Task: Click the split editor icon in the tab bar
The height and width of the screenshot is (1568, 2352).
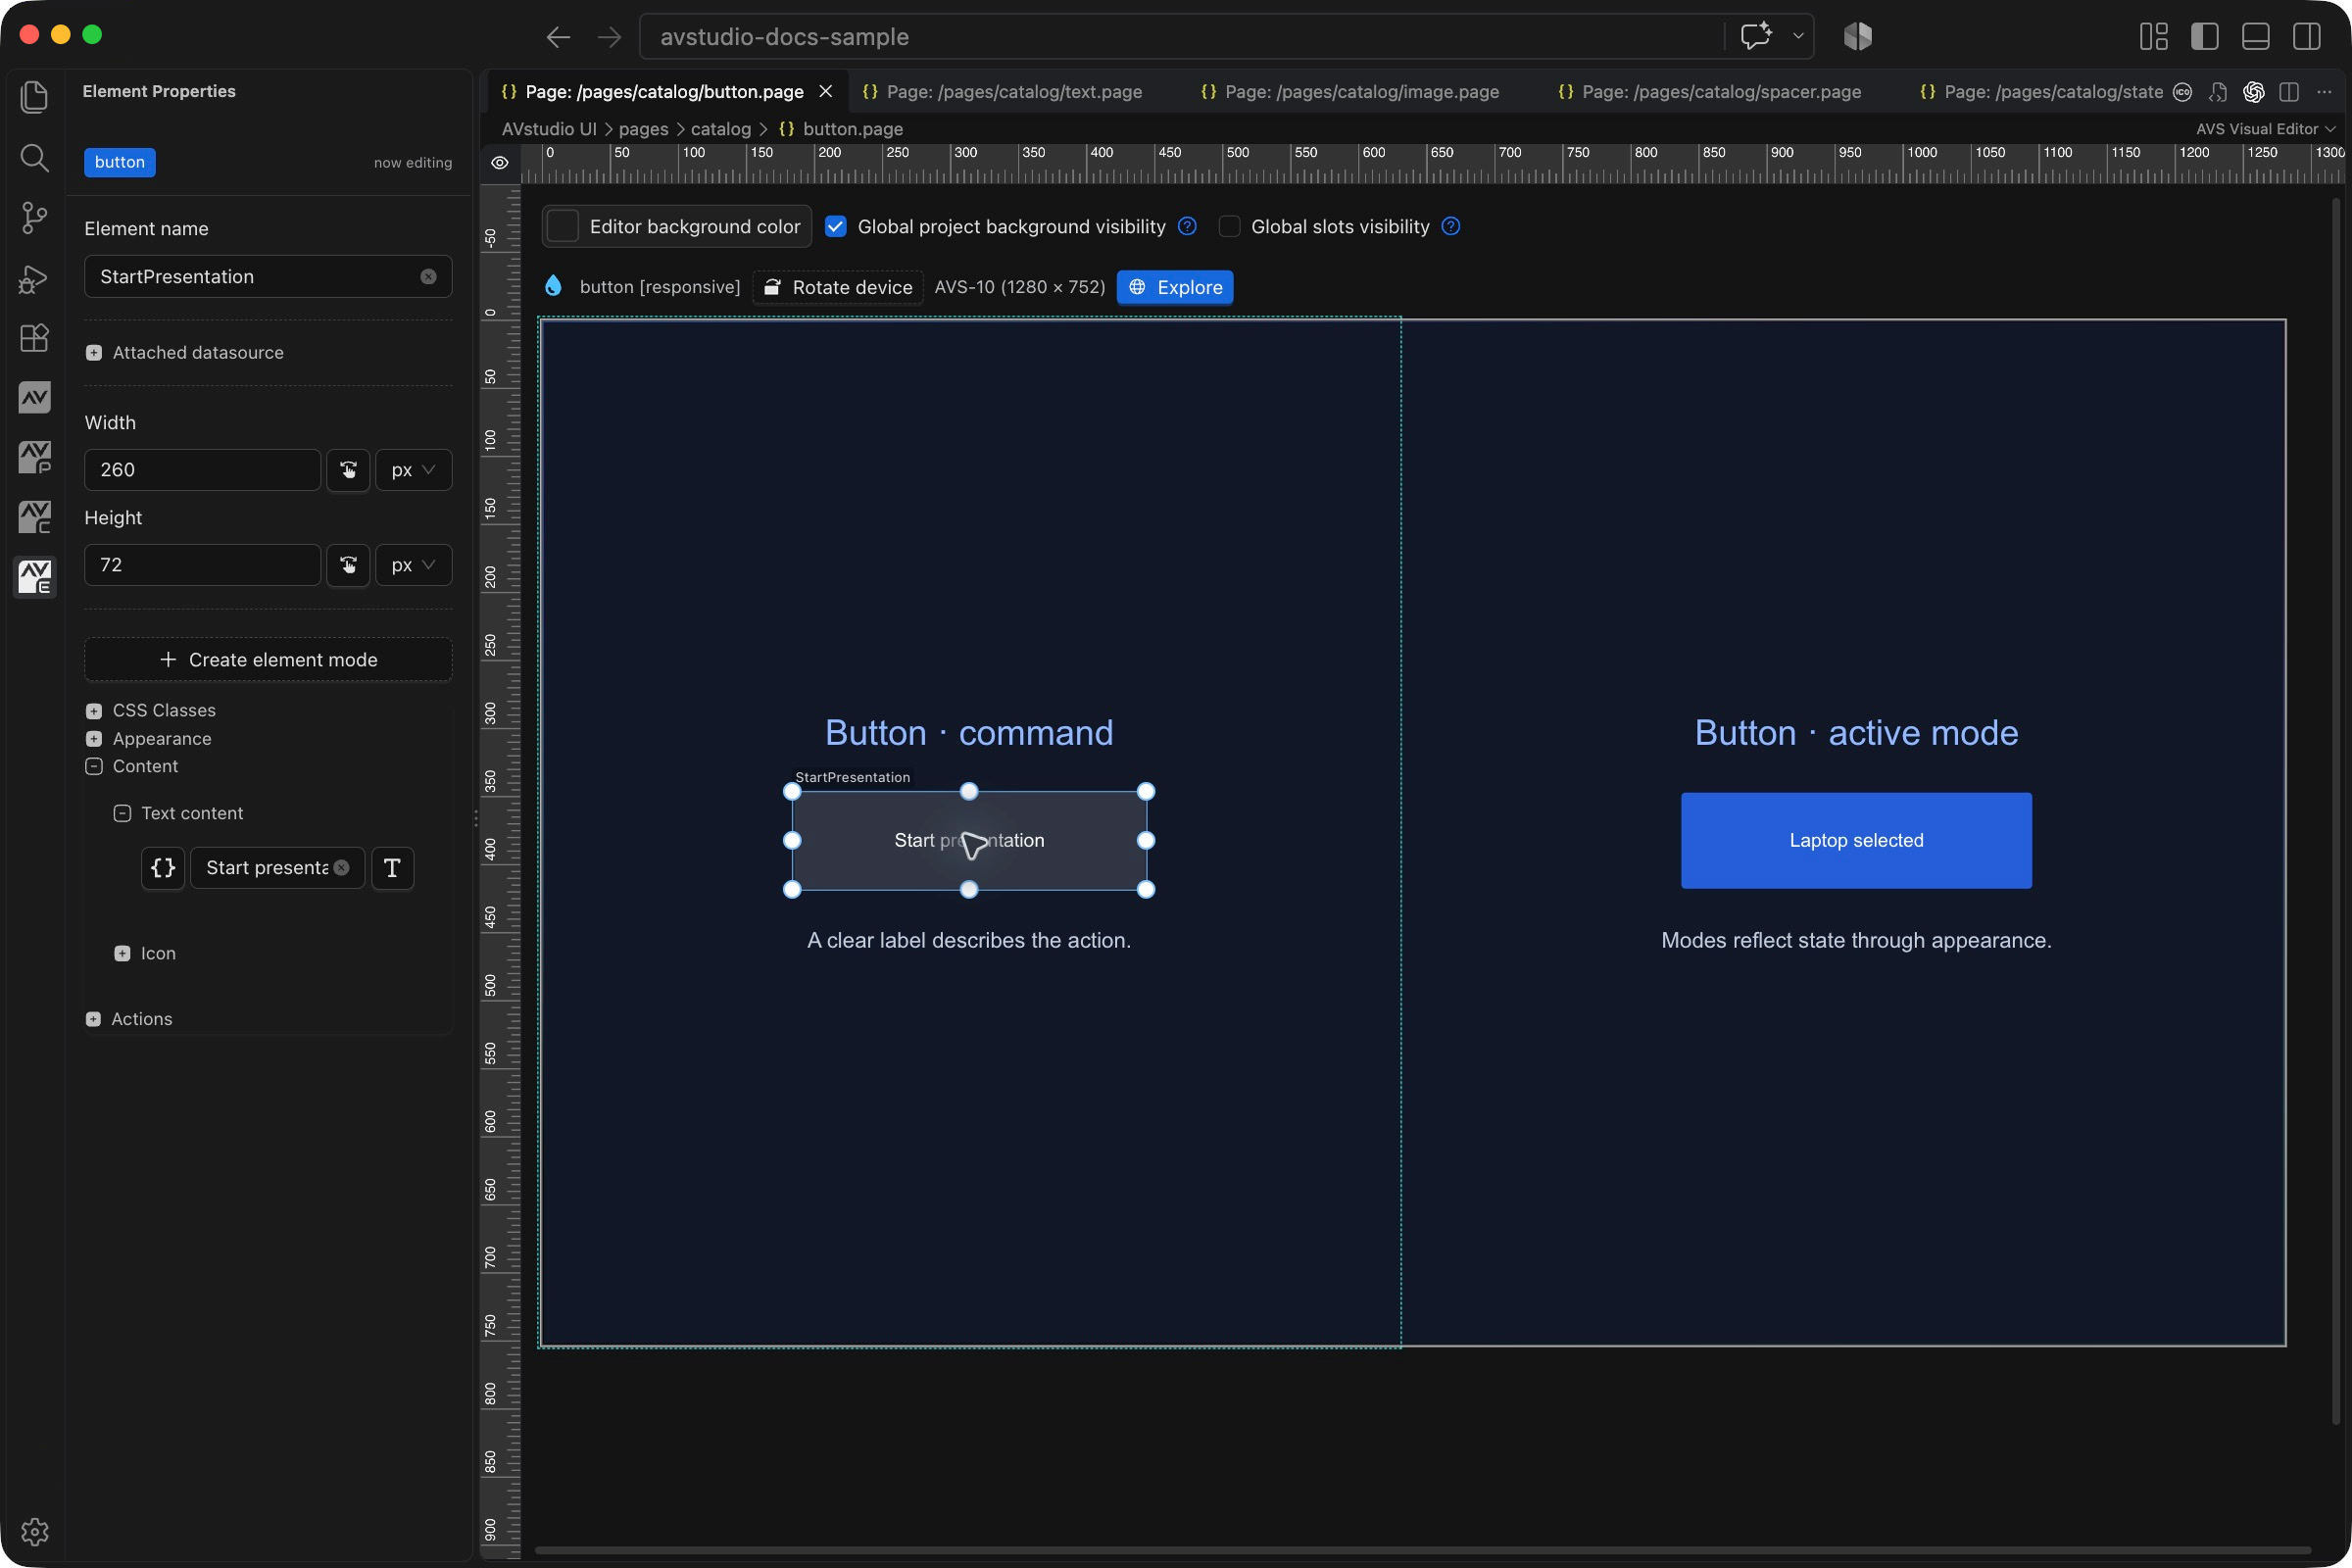Action: (2289, 92)
